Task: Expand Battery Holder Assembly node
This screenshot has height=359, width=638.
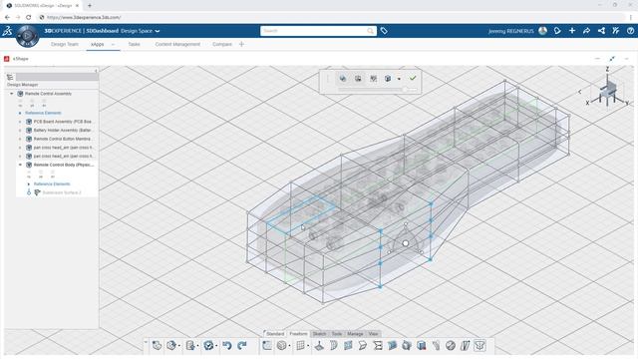Action: (x=20, y=131)
